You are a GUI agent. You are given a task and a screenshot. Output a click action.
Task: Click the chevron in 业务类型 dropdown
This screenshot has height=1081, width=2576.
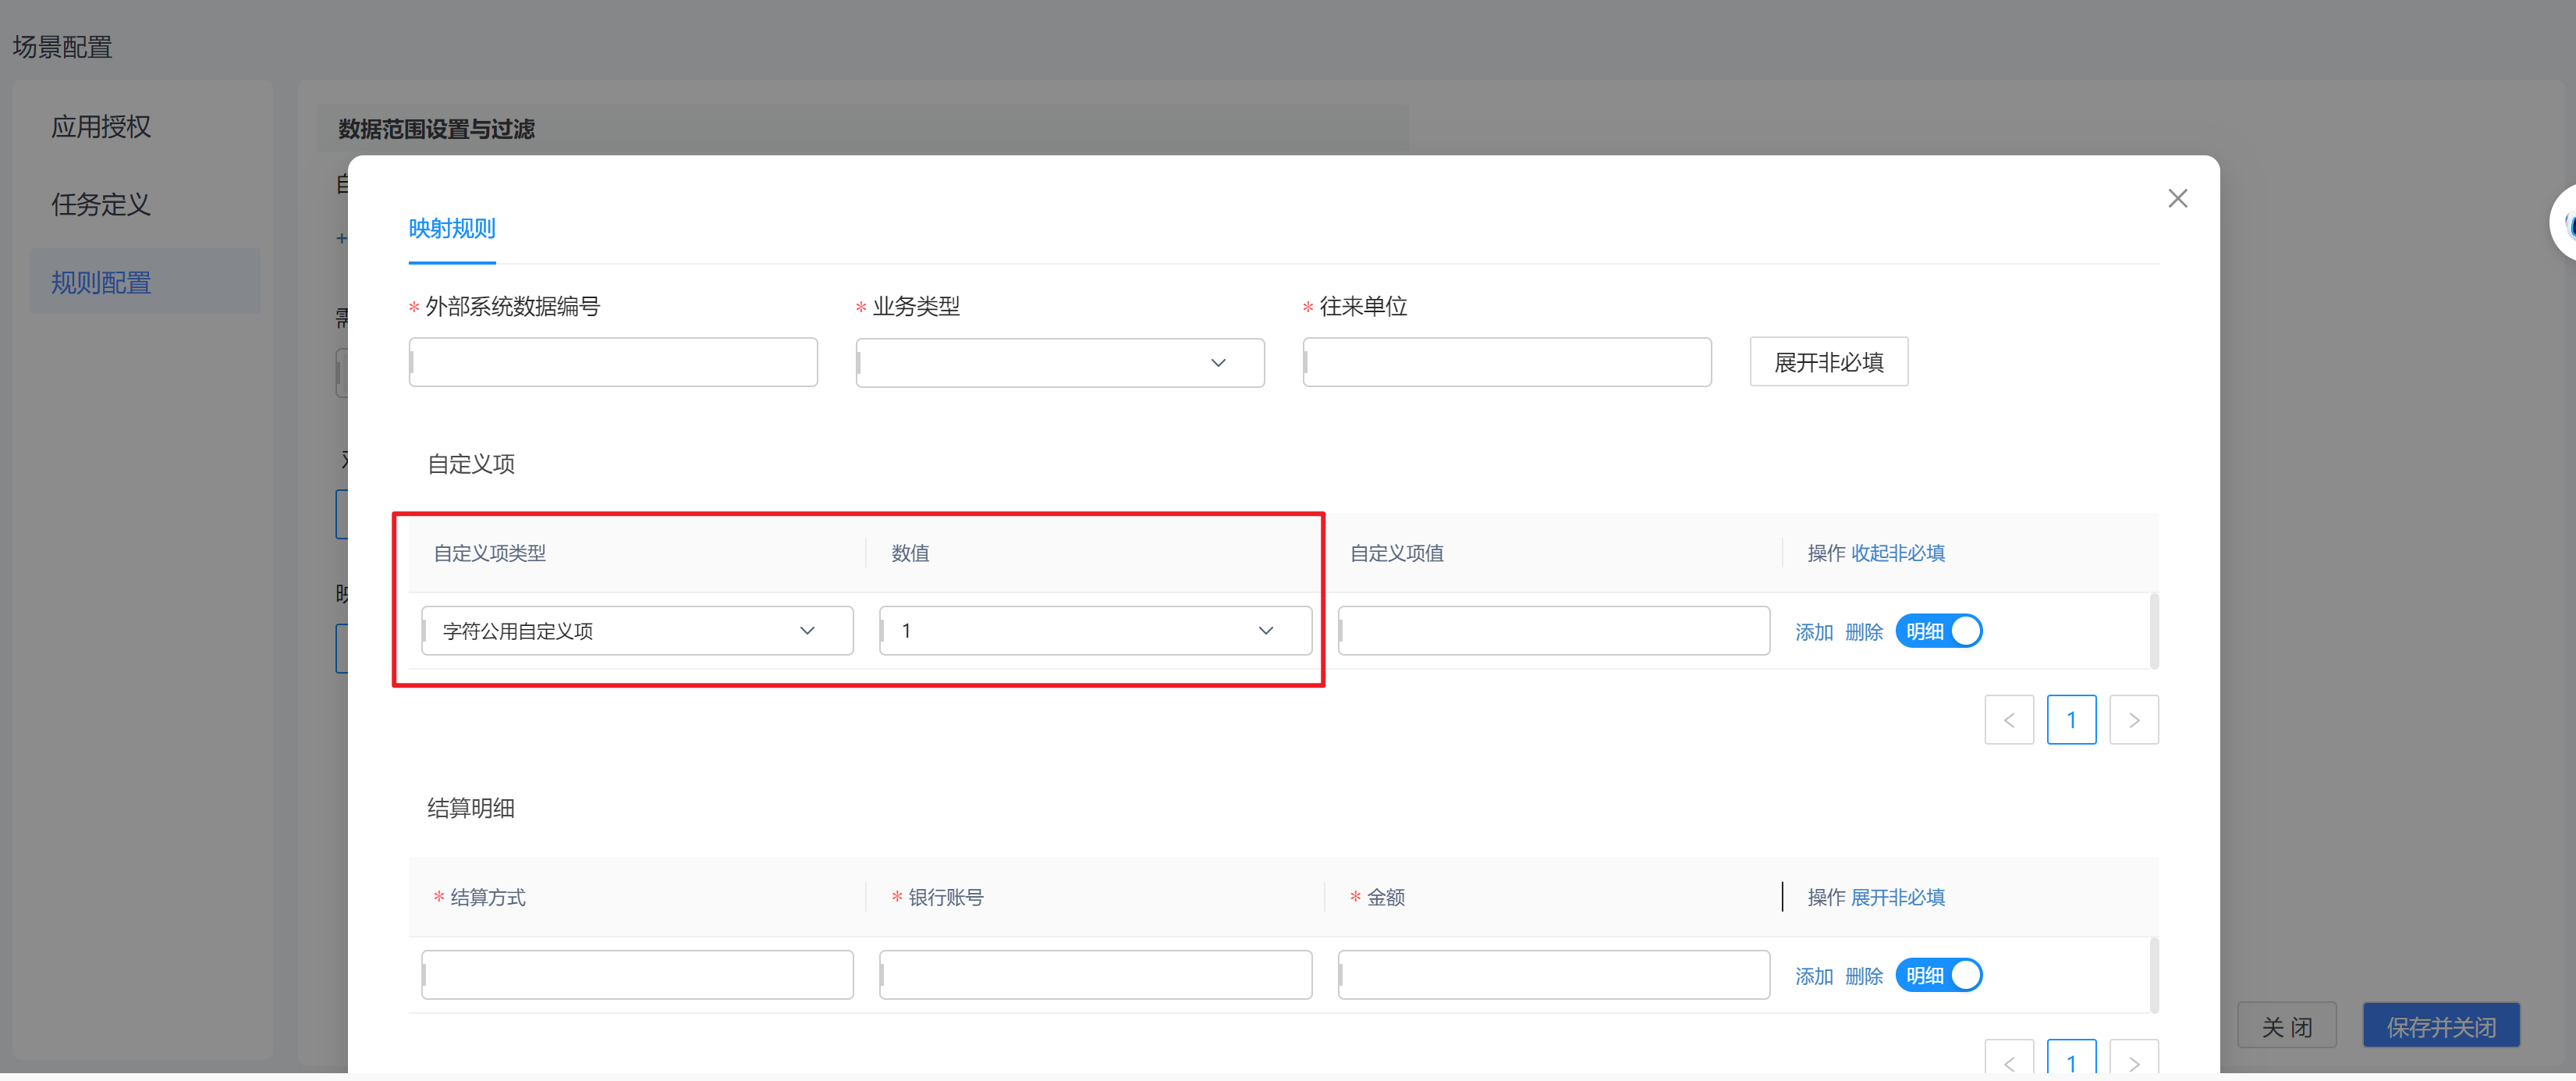[x=1217, y=362]
